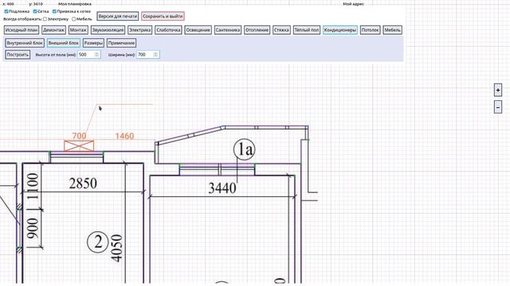Click the vertical 4050 dimension text

pos(116,248)
